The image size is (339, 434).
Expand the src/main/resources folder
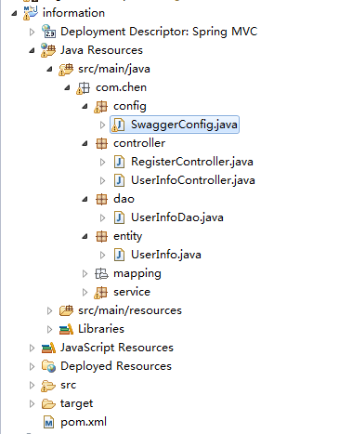point(49,310)
